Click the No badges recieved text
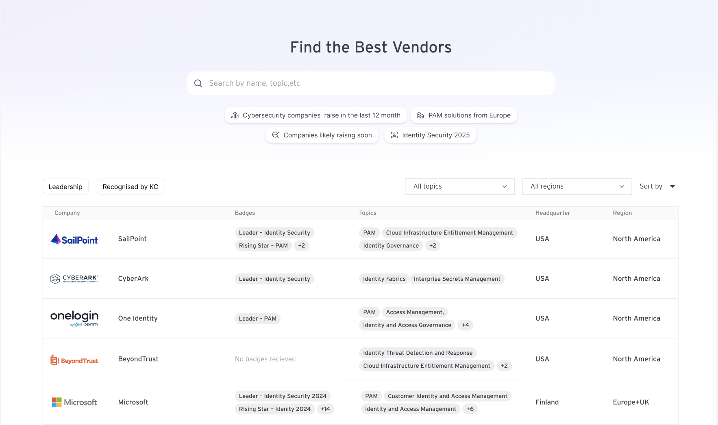Viewport: 718px width, 425px height. [x=265, y=359]
